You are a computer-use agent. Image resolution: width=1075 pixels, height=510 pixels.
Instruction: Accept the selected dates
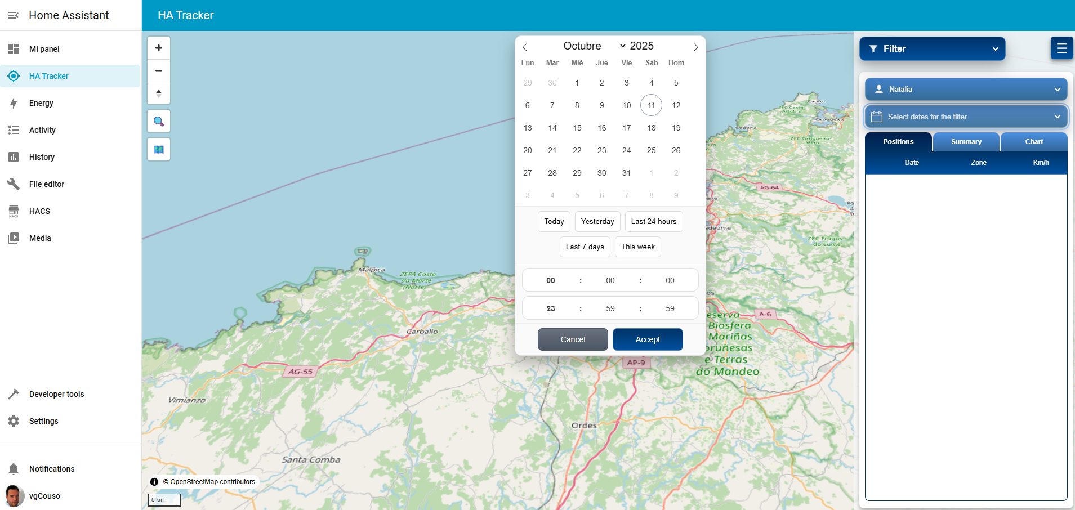click(648, 339)
